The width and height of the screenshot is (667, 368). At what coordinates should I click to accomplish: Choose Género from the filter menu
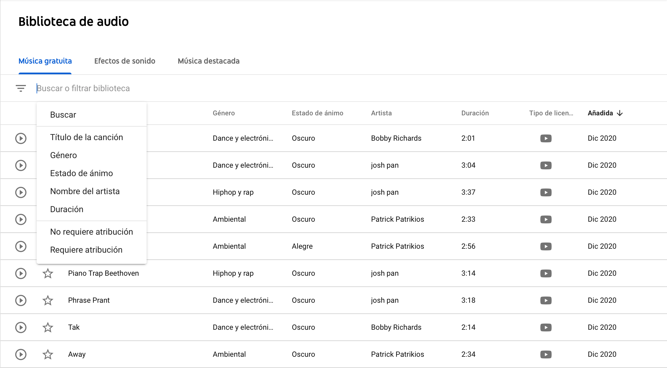[x=64, y=155]
